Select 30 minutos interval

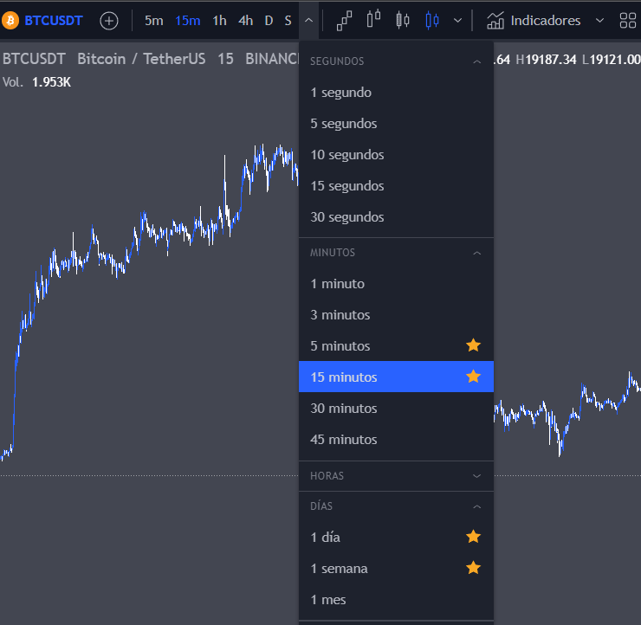(x=396, y=408)
